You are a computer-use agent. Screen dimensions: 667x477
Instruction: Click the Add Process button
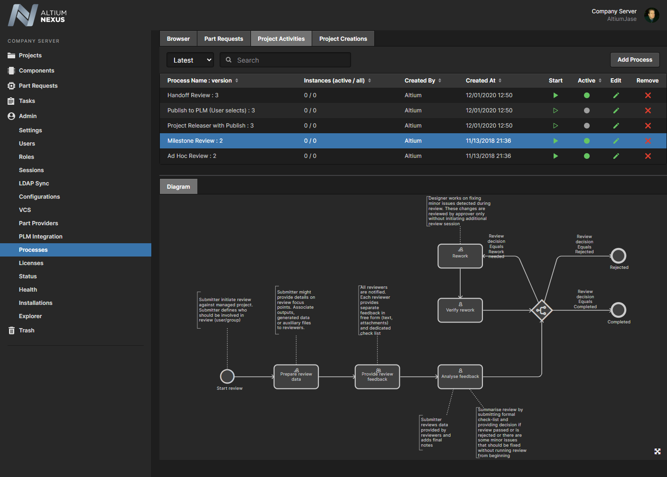coord(634,60)
